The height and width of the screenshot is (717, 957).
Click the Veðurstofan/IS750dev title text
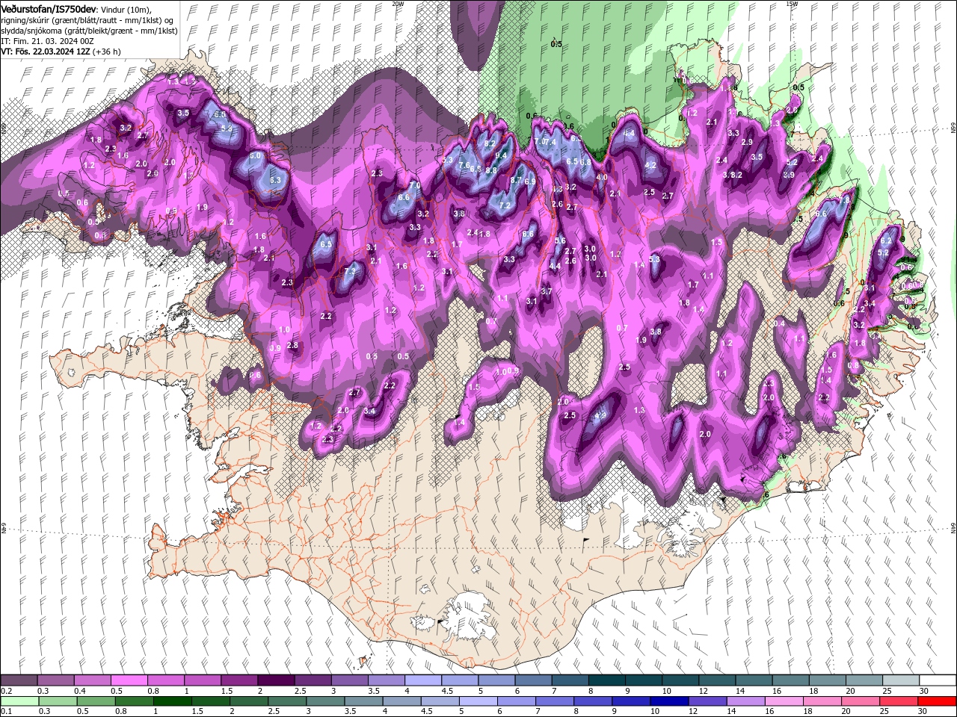49,9
